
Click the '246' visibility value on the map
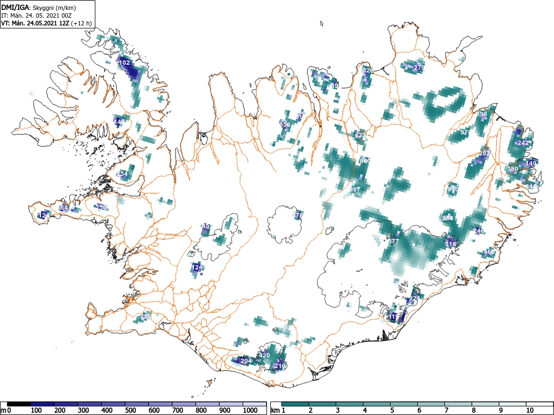pyautogui.click(x=479, y=231)
